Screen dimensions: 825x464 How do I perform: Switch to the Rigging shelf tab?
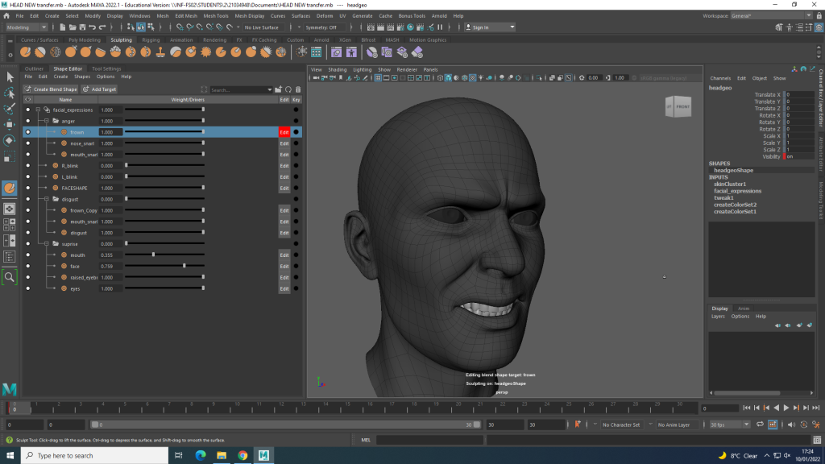[151, 39]
